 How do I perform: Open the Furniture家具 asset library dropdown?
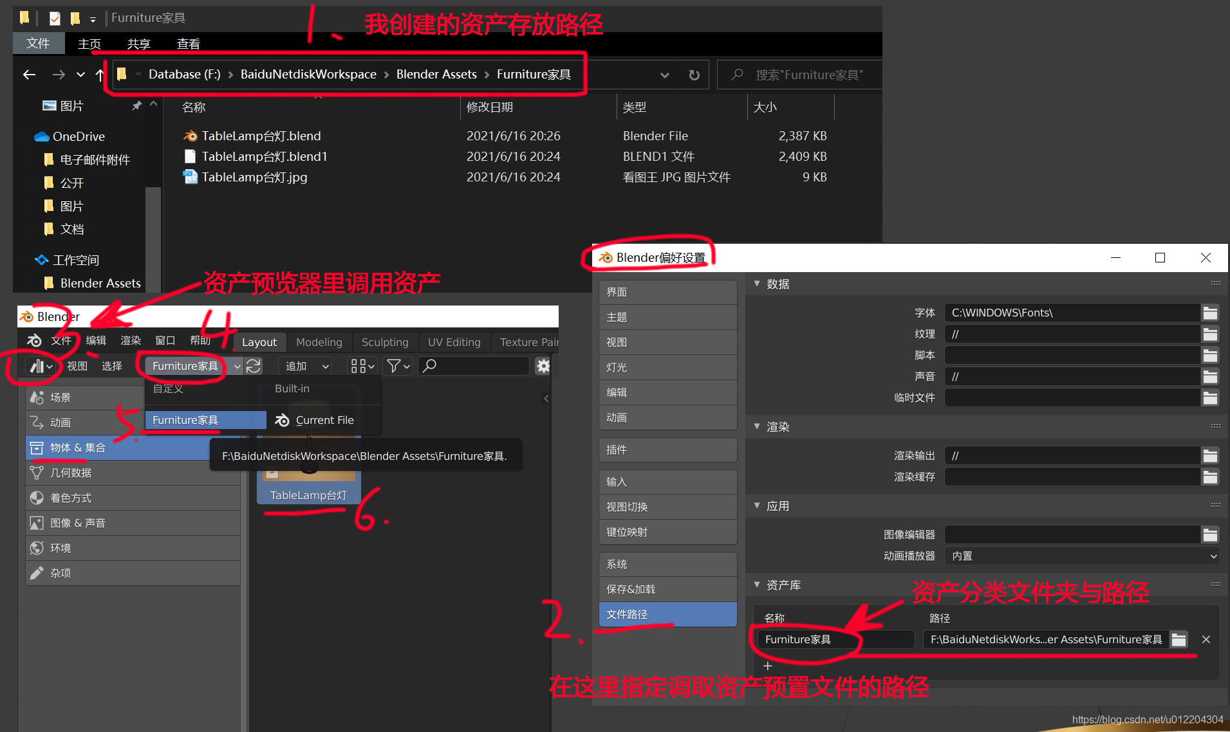click(x=194, y=366)
